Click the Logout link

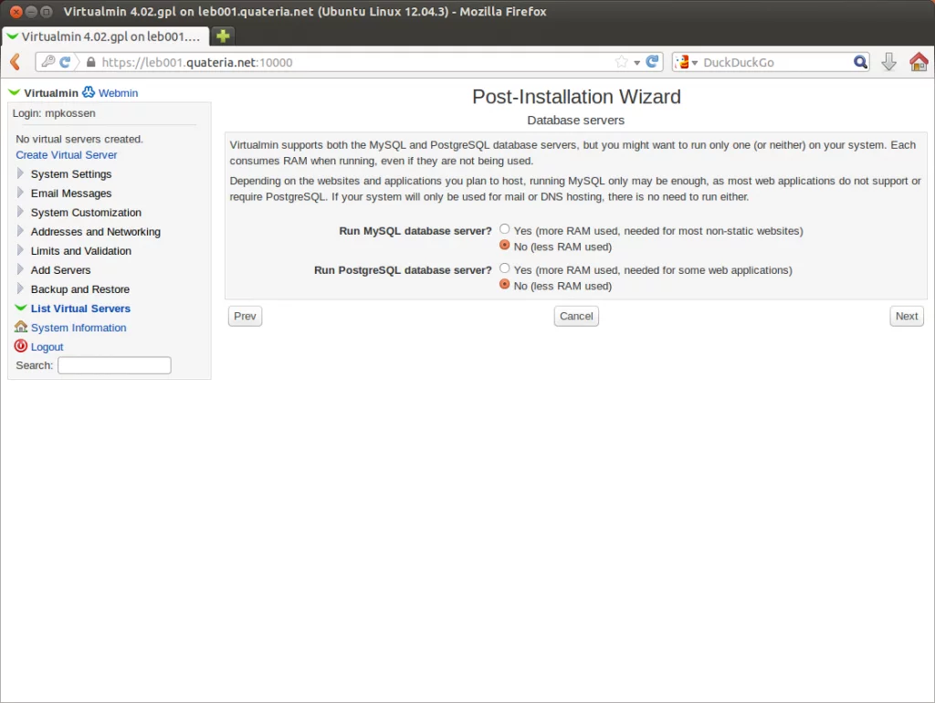47,346
